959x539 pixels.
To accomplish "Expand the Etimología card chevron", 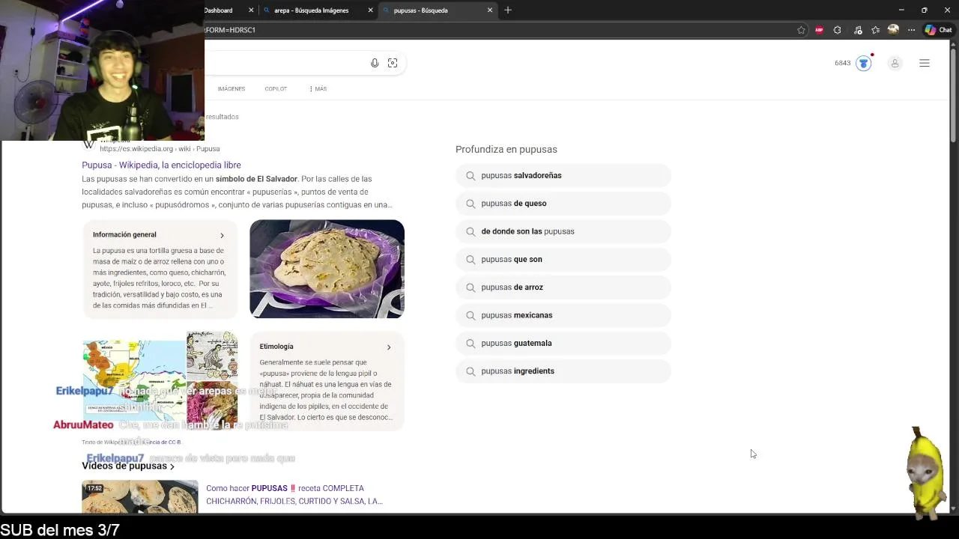I will [389, 347].
